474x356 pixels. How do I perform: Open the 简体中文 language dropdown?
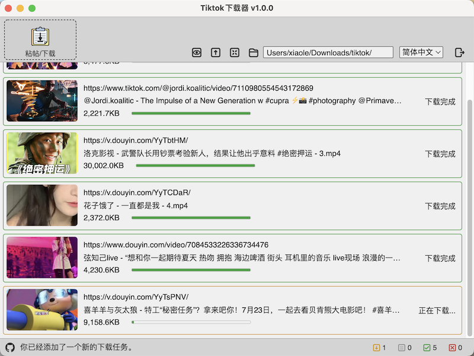click(421, 52)
